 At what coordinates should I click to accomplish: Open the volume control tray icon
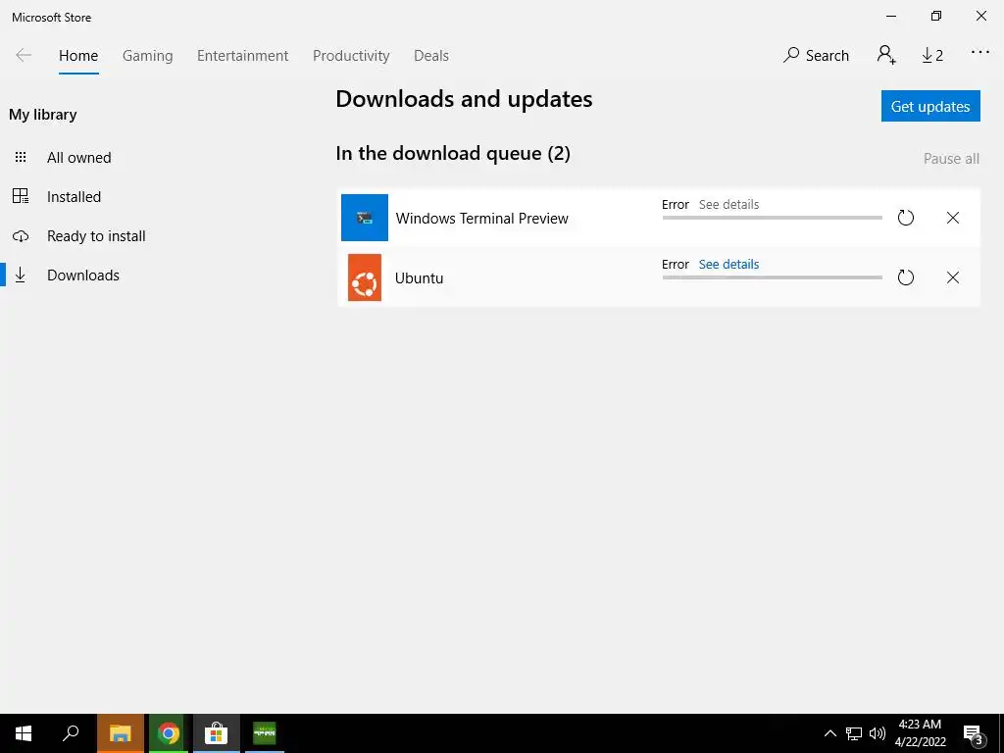tap(878, 733)
